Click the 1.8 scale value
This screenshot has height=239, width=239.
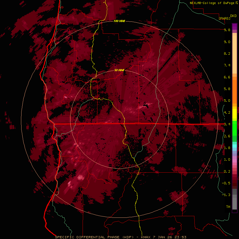point(227,148)
